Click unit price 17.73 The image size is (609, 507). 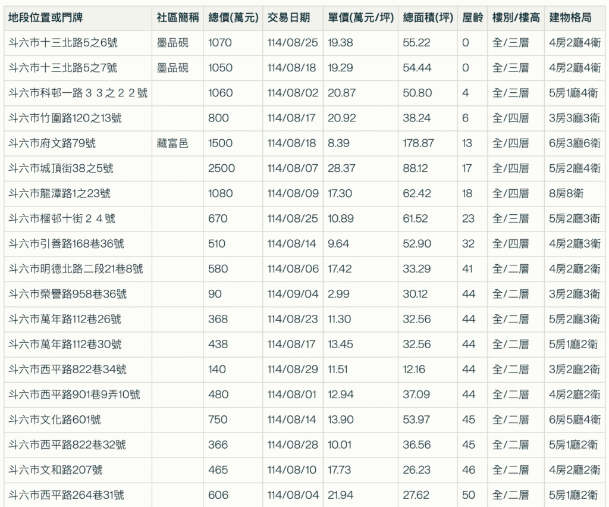click(339, 470)
